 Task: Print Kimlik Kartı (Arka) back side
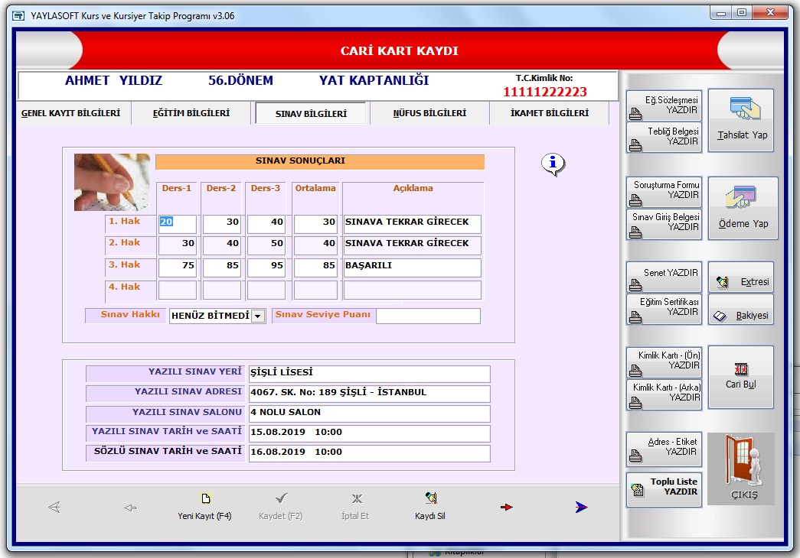664,394
